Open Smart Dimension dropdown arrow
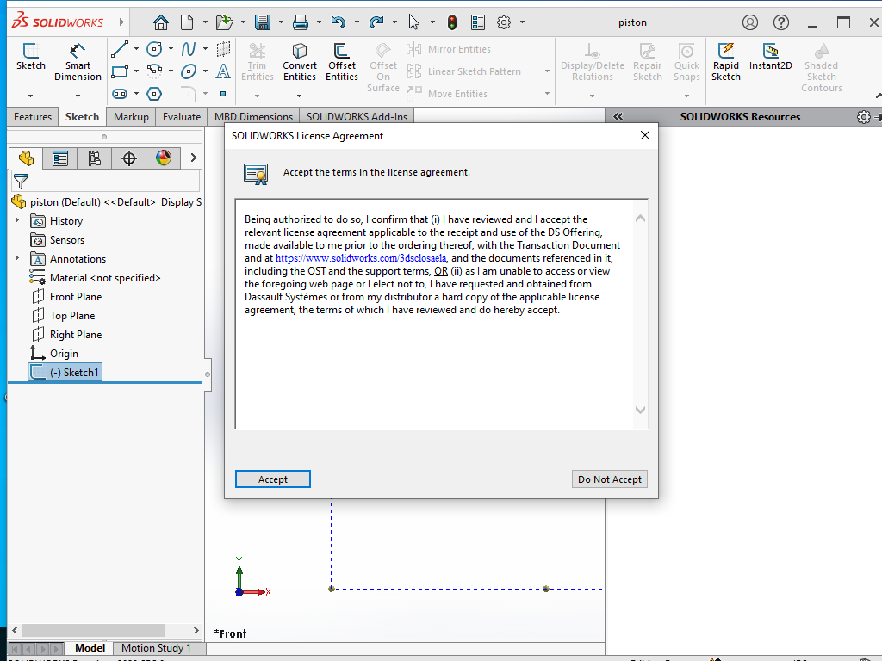The height and width of the screenshot is (661, 882). point(78,96)
